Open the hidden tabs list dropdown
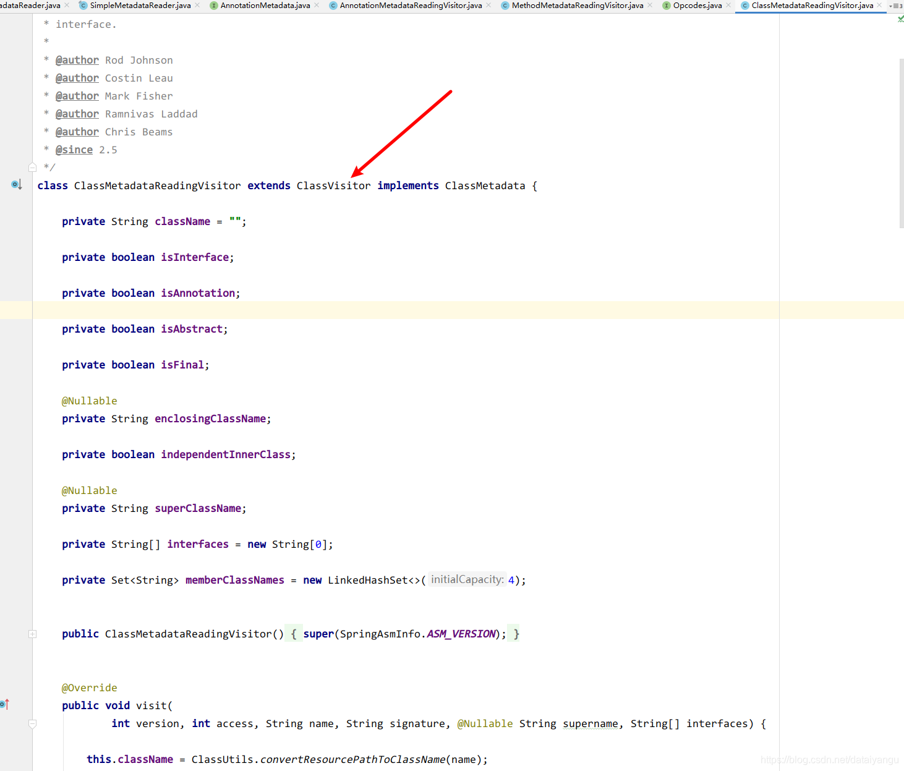 (x=896, y=6)
